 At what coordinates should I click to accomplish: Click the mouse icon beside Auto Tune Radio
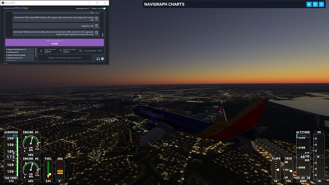click(x=61, y=51)
